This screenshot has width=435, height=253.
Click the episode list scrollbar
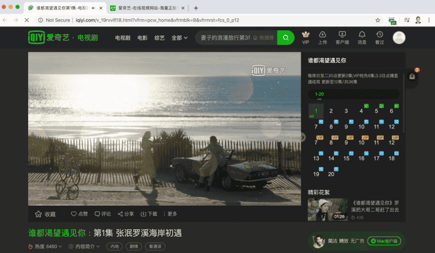[404, 103]
